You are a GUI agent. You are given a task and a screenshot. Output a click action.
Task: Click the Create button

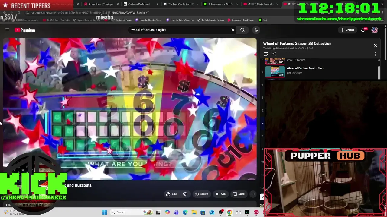click(347, 30)
